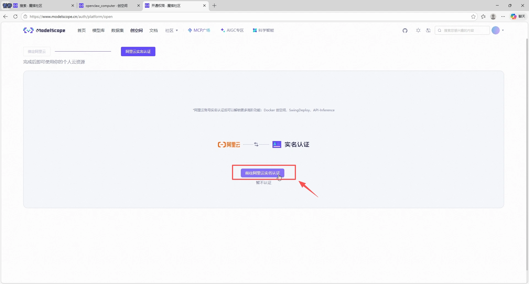
Task: Click the browser profile icon
Action: tap(493, 17)
